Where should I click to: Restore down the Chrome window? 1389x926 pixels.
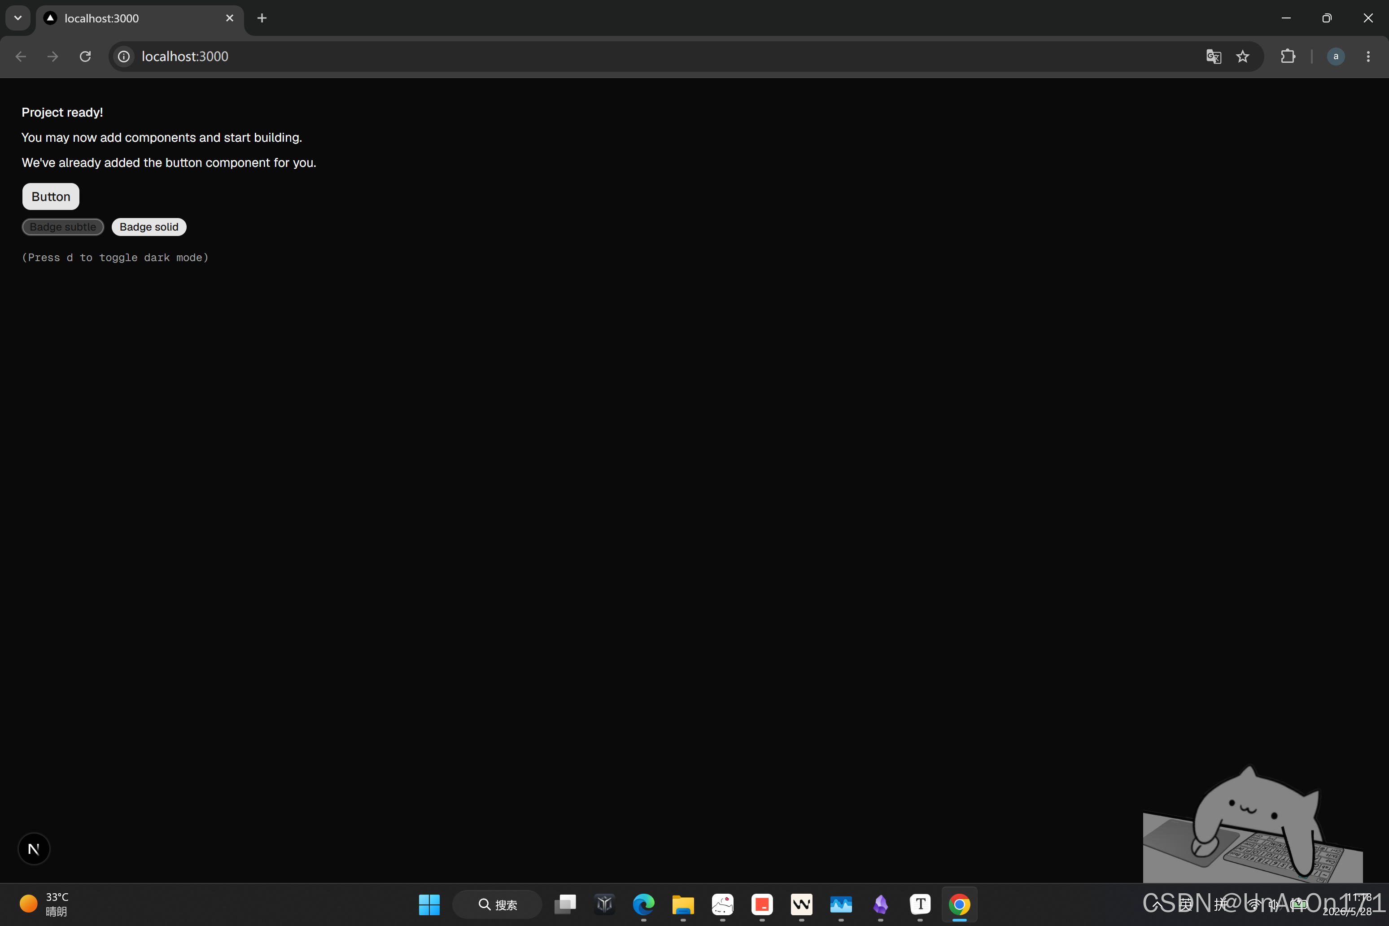[x=1327, y=18]
